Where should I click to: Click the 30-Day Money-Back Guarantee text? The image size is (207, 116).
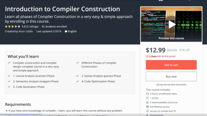coord(171,84)
